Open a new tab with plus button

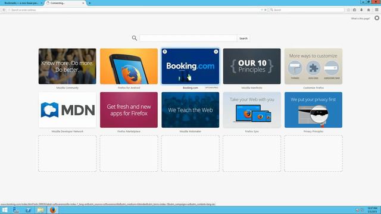90,3
